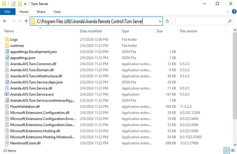Viewport: 237px width, 154px height.
Task: Switch to Large thumbnails view icon
Action: (x=233, y=150)
